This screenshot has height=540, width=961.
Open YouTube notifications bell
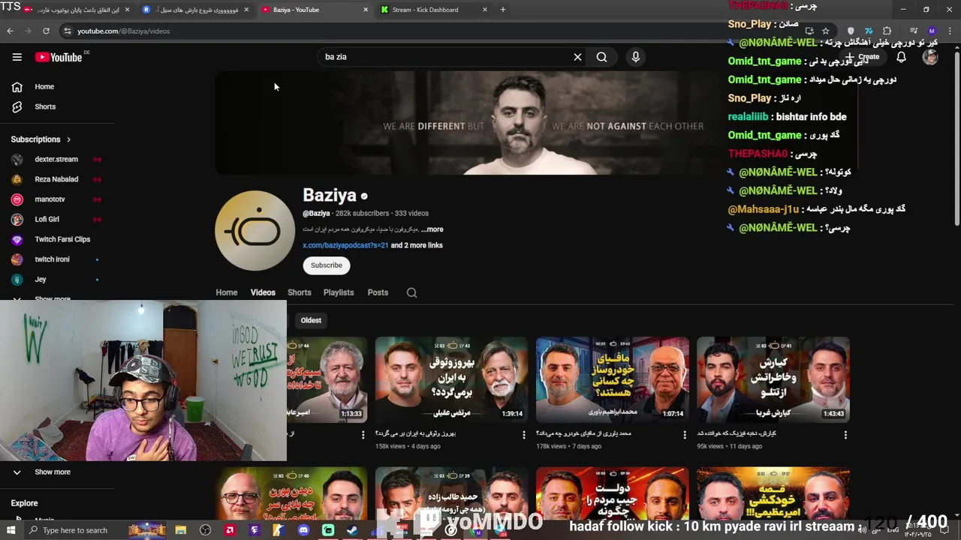pyautogui.click(x=901, y=57)
